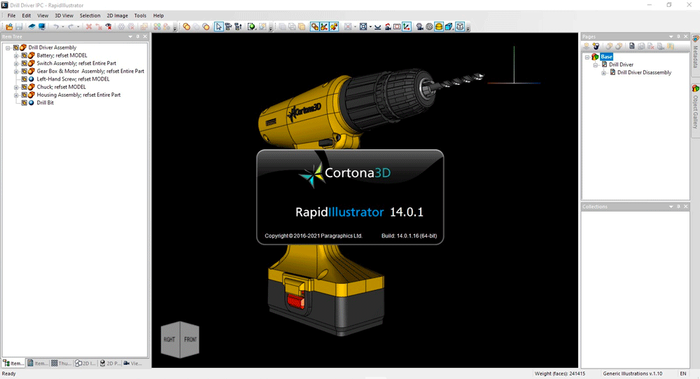Click the Open file toolbar icon

pos(9,27)
